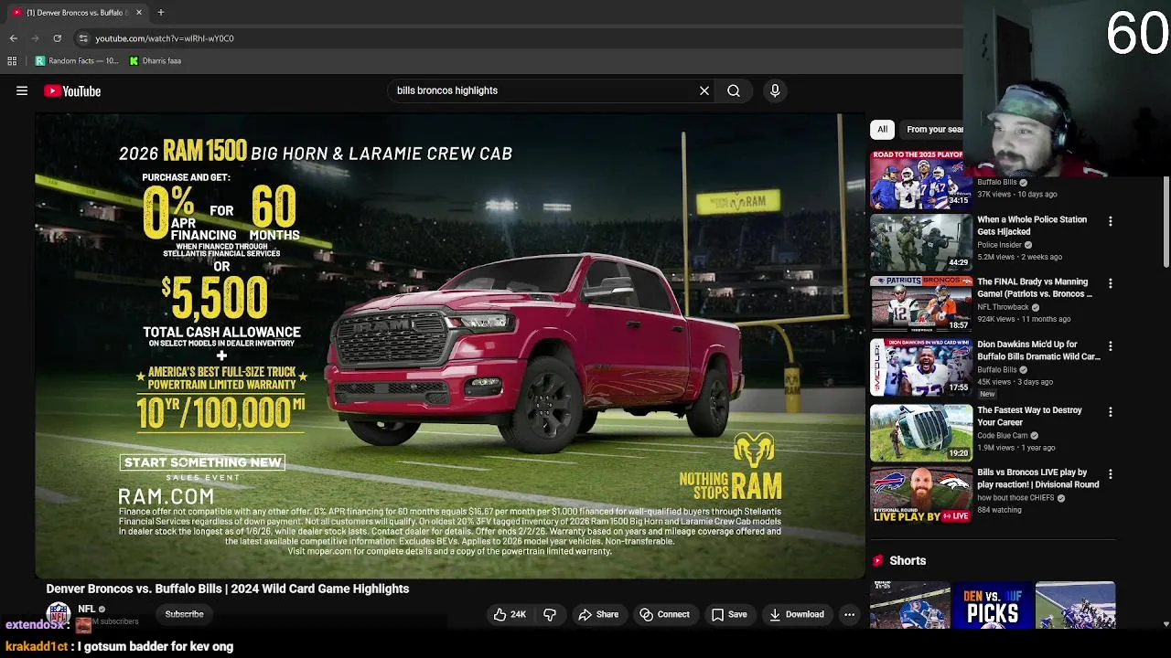This screenshot has height=658, width=1171.
Task: Reload the page with refresh icon
Action: tap(57, 38)
